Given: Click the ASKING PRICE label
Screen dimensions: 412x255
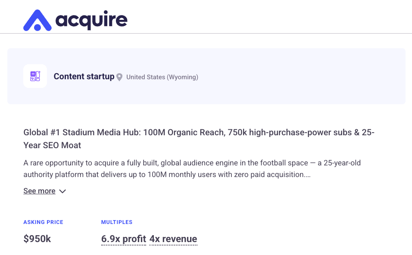Looking at the screenshot, I should coord(44,222).
